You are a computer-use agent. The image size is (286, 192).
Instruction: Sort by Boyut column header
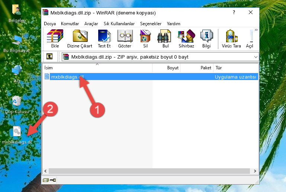166,68
